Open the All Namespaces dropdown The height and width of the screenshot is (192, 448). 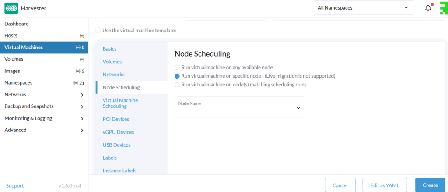(364, 8)
